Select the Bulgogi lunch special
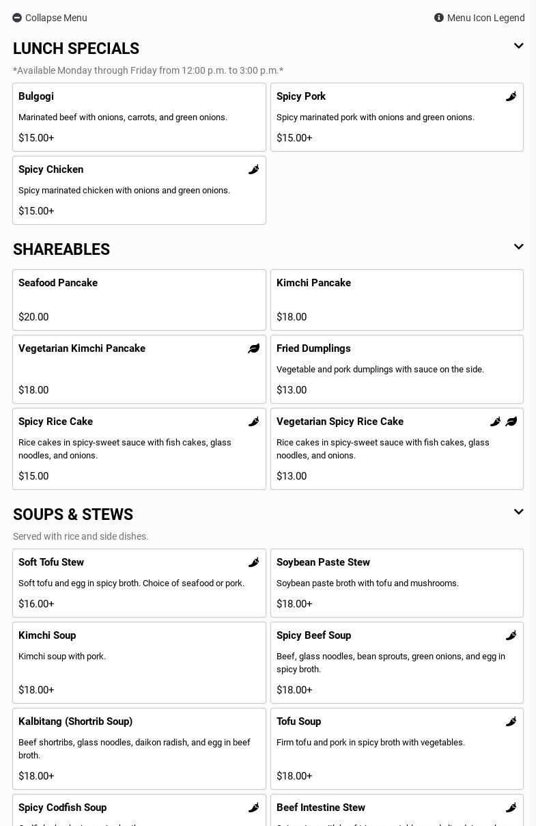This screenshot has height=826, width=536. pyautogui.click(x=139, y=117)
